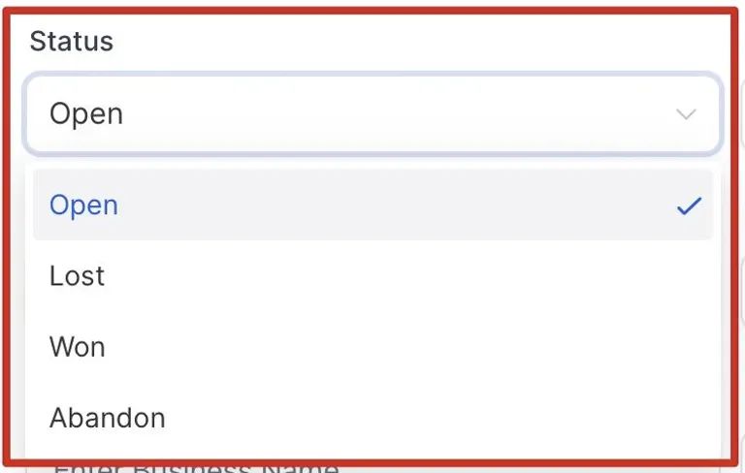Click the selected value text Open in Status box
This screenshot has width=745, height=473.
tap(86, 114)
